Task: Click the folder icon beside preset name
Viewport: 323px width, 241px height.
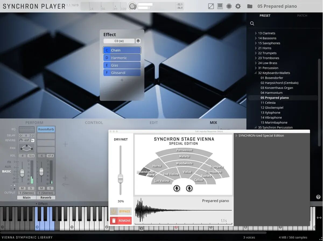Action: coord(250,6)
